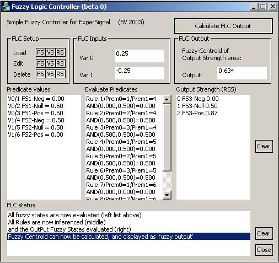Select 'Rule:7/Prem0=1/Prem1=6' row
The image size is (279, 263).
(x=124, y=185)
